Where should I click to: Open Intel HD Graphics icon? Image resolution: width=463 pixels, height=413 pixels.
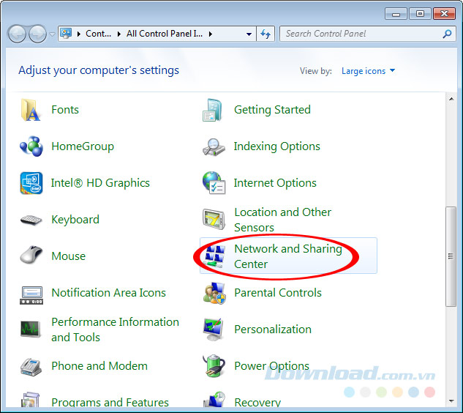click(x=31, y=183)
